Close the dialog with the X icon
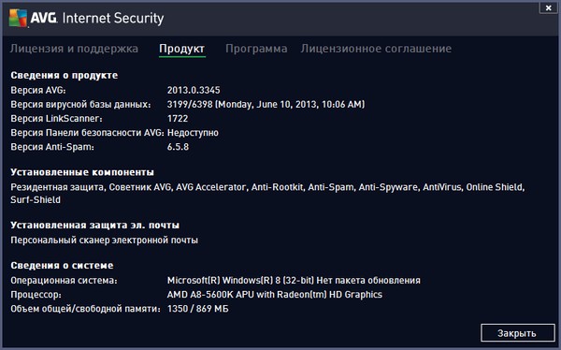The image size is (561, 350). pos(549,7)
